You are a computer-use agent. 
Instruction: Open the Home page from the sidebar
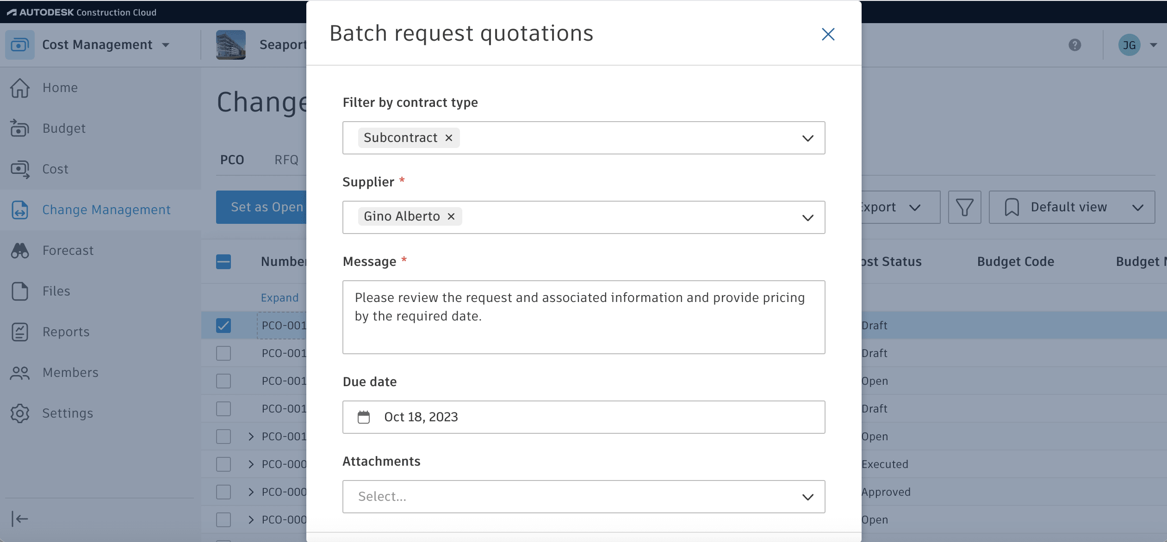tap(60, 87)
